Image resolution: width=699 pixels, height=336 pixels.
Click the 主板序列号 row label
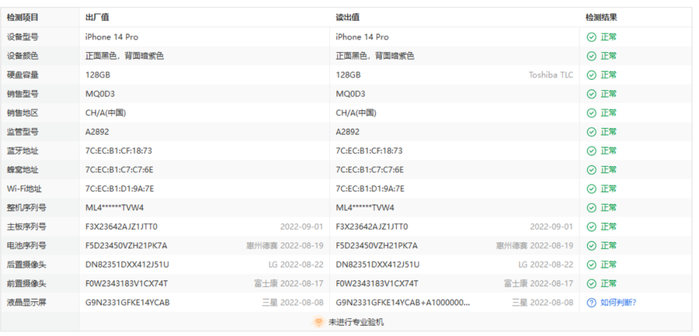[26, 227]
